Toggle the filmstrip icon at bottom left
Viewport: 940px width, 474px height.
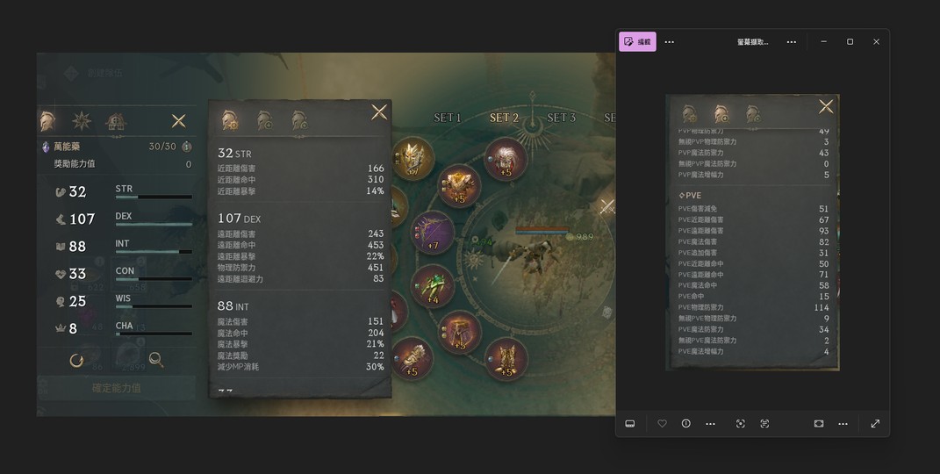[x=630, y=424]
